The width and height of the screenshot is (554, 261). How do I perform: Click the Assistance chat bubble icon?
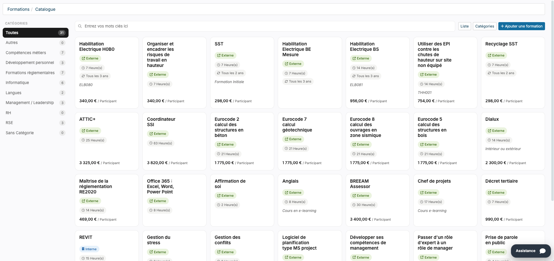pyautogui.click(x=542, y=251)
